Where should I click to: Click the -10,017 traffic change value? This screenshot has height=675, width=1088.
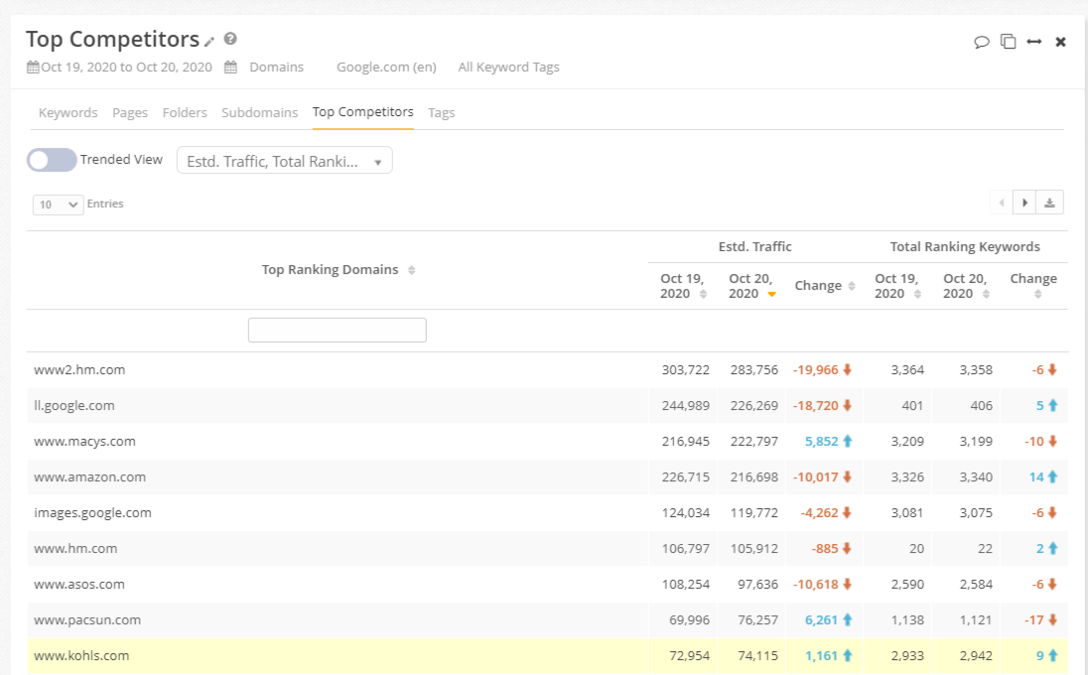815,477
